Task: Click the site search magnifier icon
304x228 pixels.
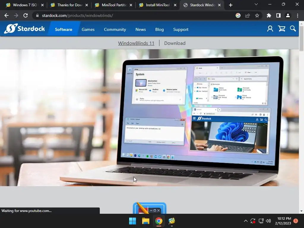Action: 293,29
